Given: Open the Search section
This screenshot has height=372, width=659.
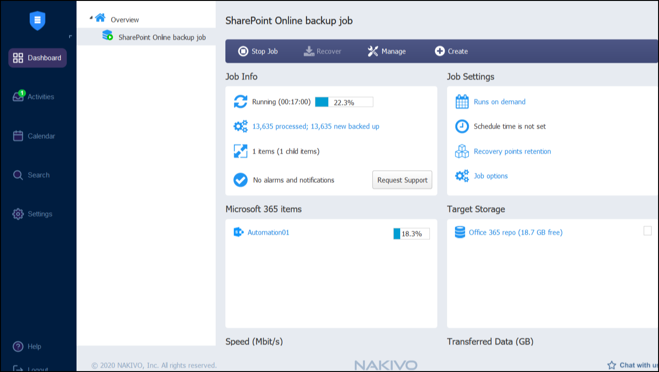Looking at the screenshot, I should [x=31, y=175].
